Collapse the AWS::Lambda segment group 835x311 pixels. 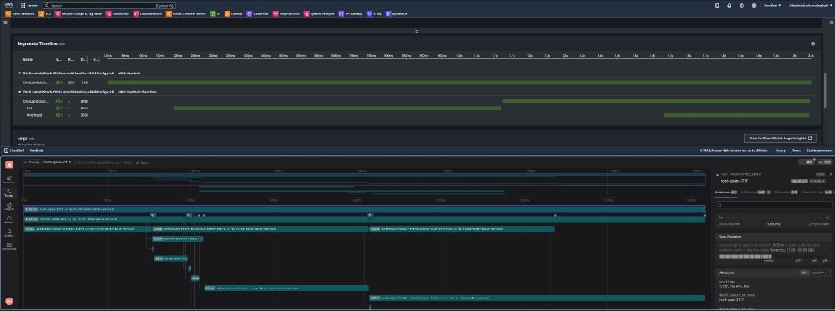[20, 73]
